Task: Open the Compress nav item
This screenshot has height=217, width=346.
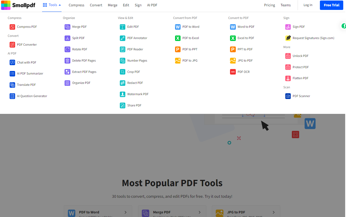Action: [76, 5]
